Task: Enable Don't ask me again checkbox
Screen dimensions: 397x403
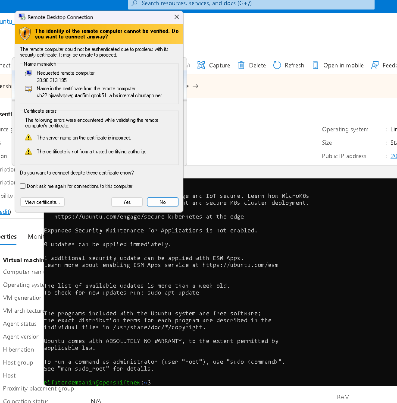Action: pos(22,186)
